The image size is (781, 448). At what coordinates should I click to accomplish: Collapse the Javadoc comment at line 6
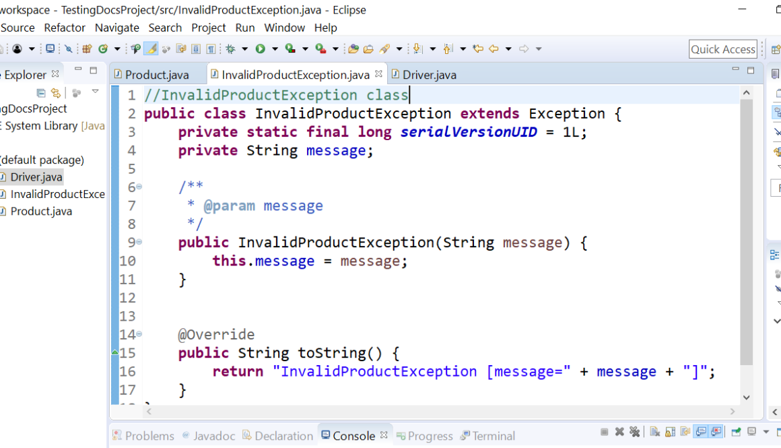(x=139, y=187)
